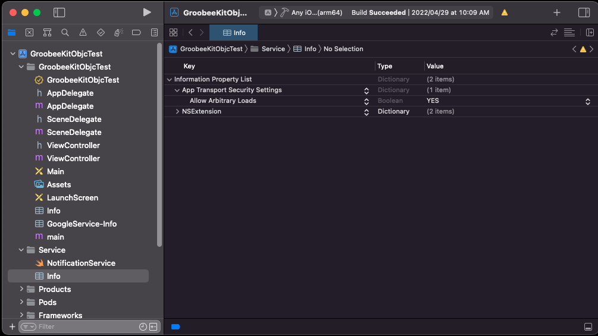Image resolution: width=598 pixels, height=336 pixels.
Task: Select GroobeeKitObjcTest entitlements file
Action: click(x=83, y=80)
